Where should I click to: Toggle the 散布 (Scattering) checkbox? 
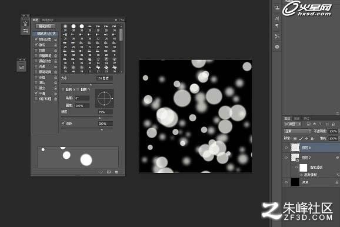36,45
